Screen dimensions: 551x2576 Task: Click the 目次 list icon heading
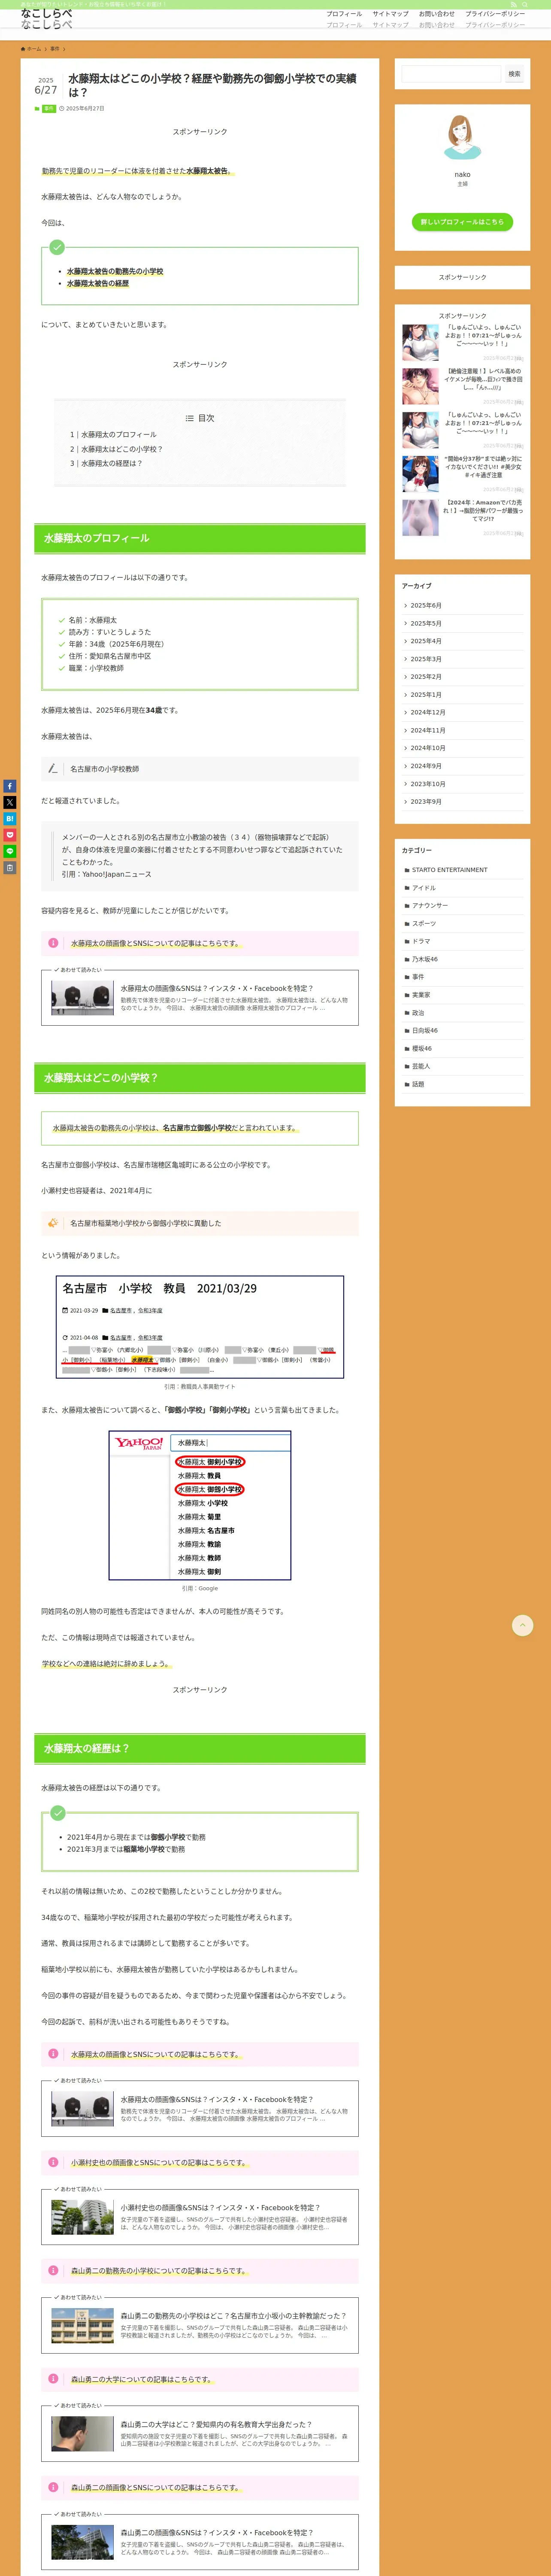(x=200, y=418)
